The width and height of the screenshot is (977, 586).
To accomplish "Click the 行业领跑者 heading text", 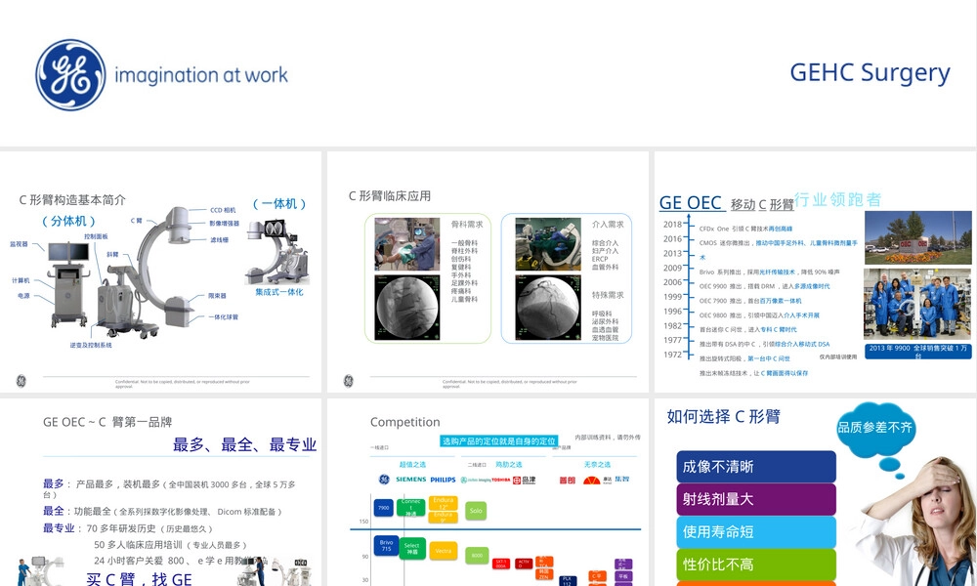I will click(x=838, y=200).
